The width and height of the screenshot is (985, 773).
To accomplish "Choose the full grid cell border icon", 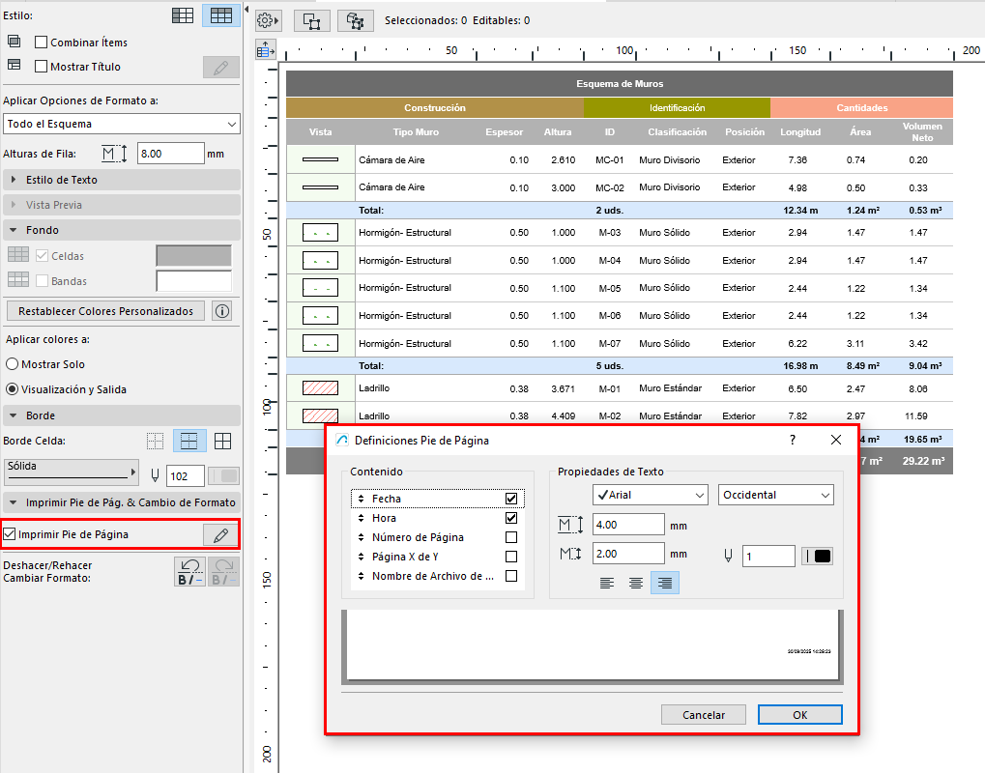I will [222, 442].
